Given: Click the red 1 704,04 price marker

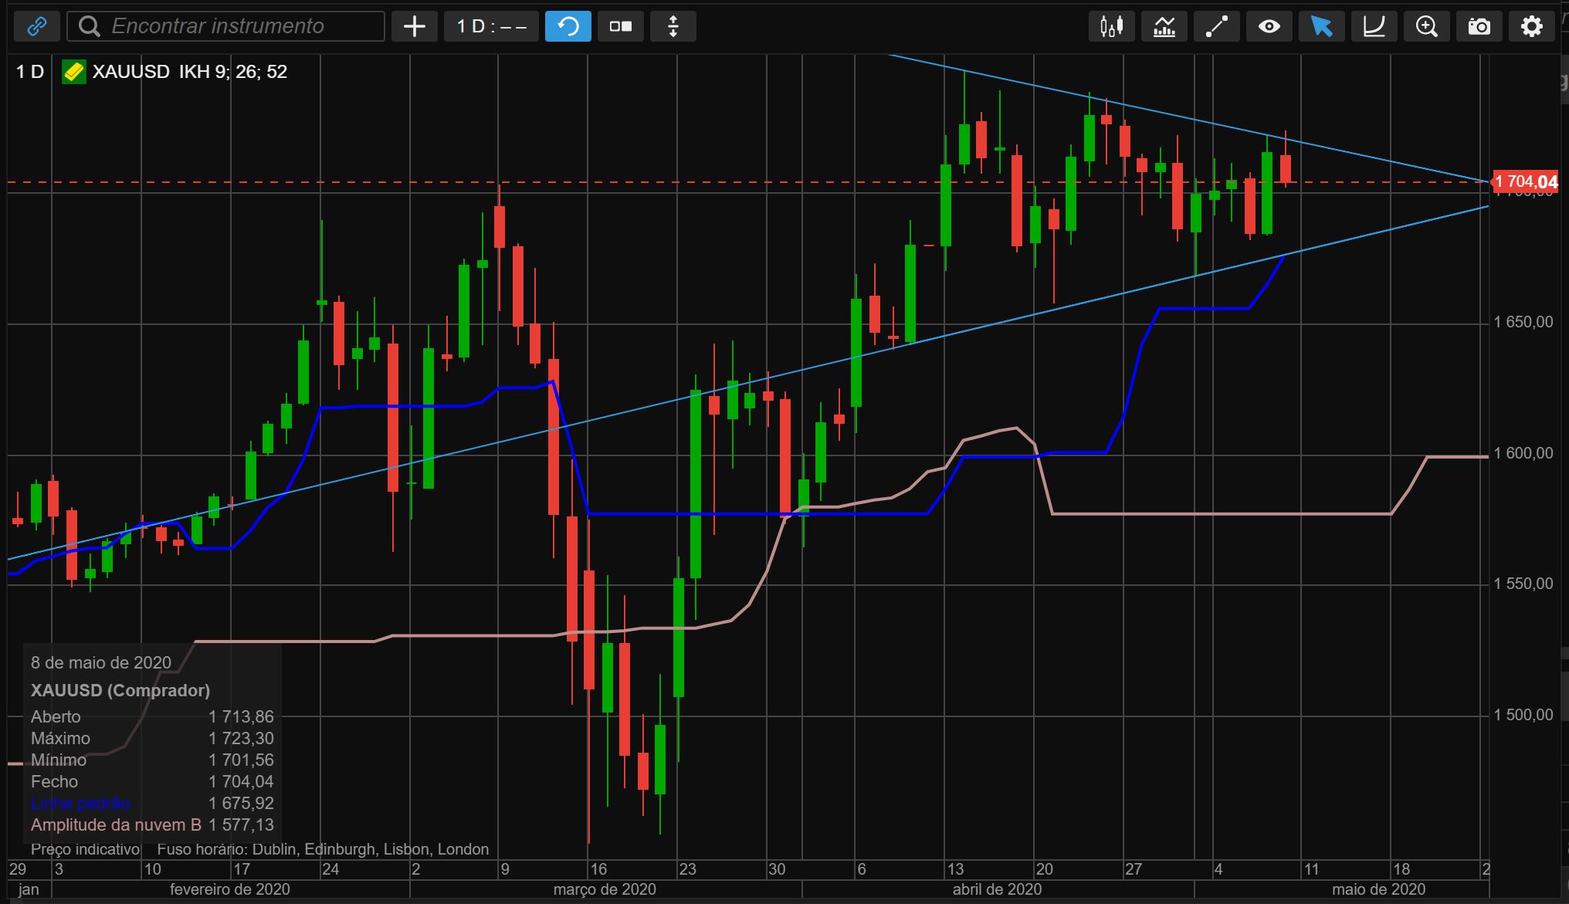Looking at the screenshot, I should pyautogui.click(x=1525, y=182).
